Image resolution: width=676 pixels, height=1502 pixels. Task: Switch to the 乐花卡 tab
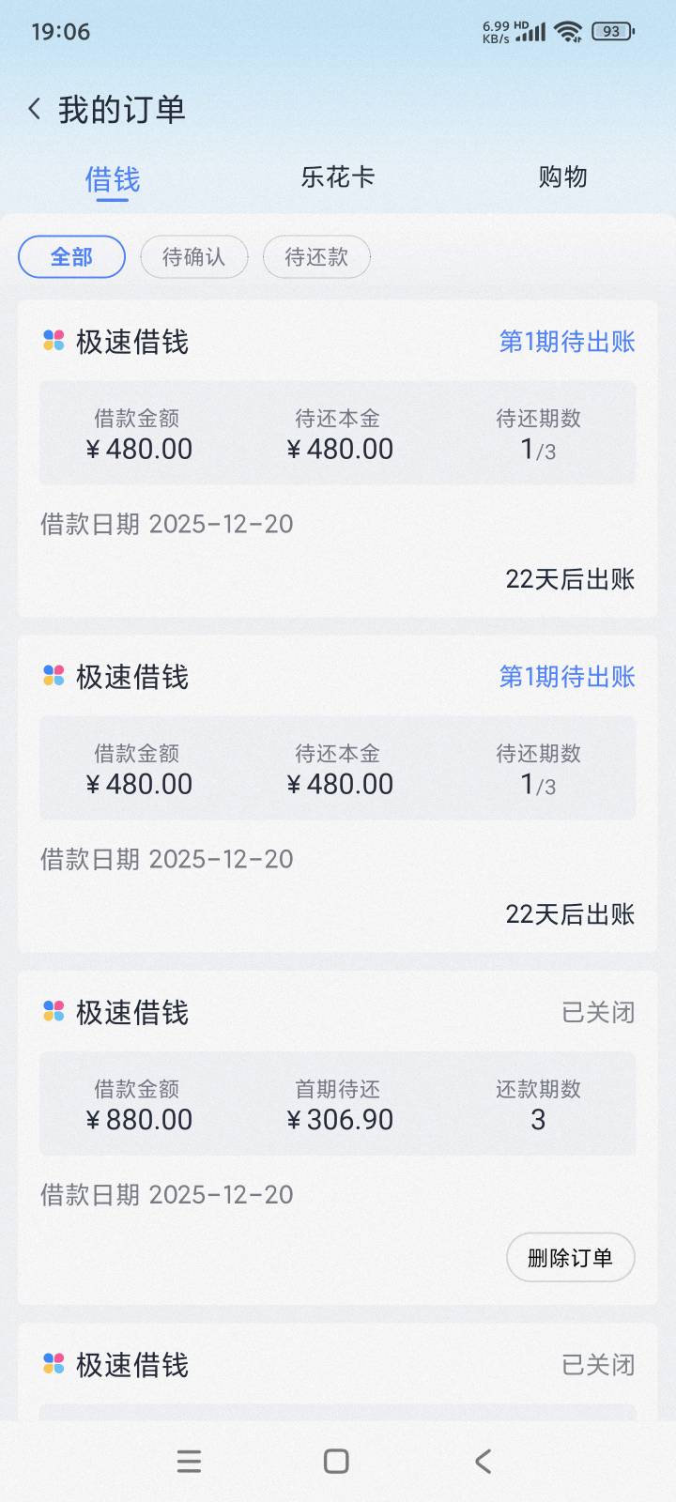pos(337,177)
